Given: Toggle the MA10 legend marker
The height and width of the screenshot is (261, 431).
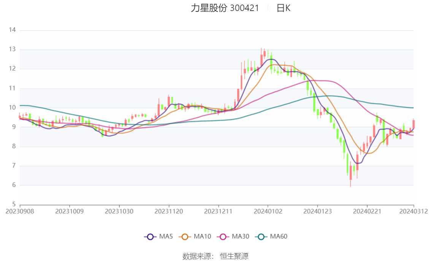Looking at the screenshot, I should click(x=185, y=237).
